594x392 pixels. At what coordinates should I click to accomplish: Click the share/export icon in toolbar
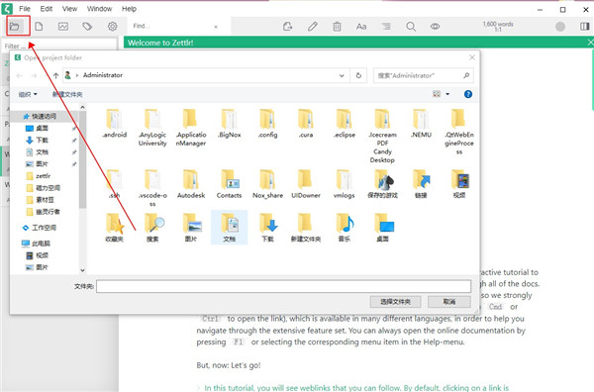(x=288, y=26)
